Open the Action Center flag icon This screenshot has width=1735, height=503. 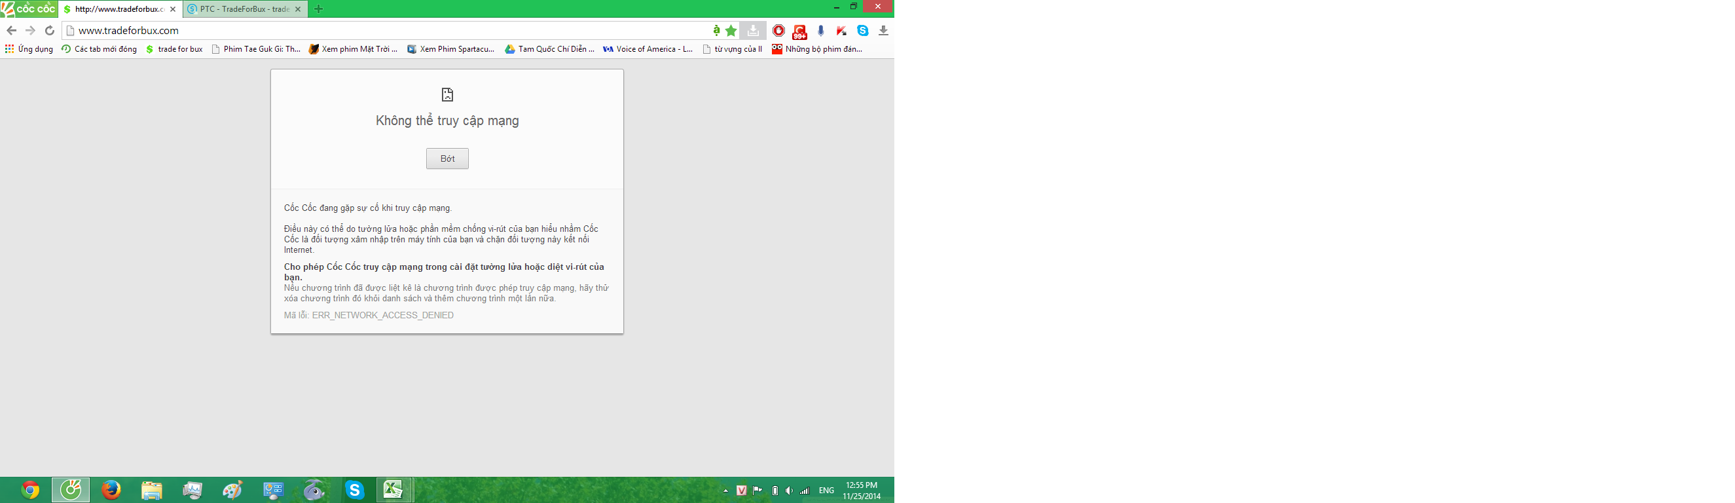[758, 490]
